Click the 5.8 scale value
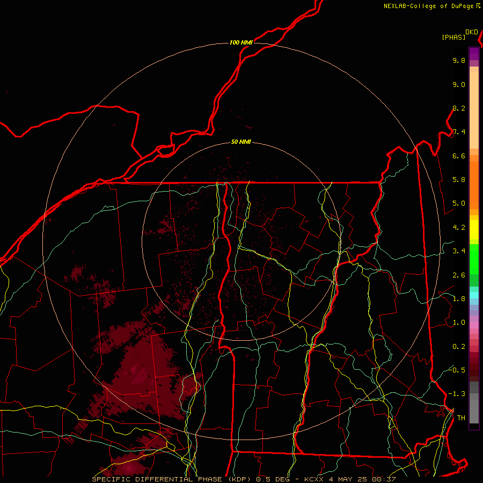483x483 pixels. tap(459, 180)
